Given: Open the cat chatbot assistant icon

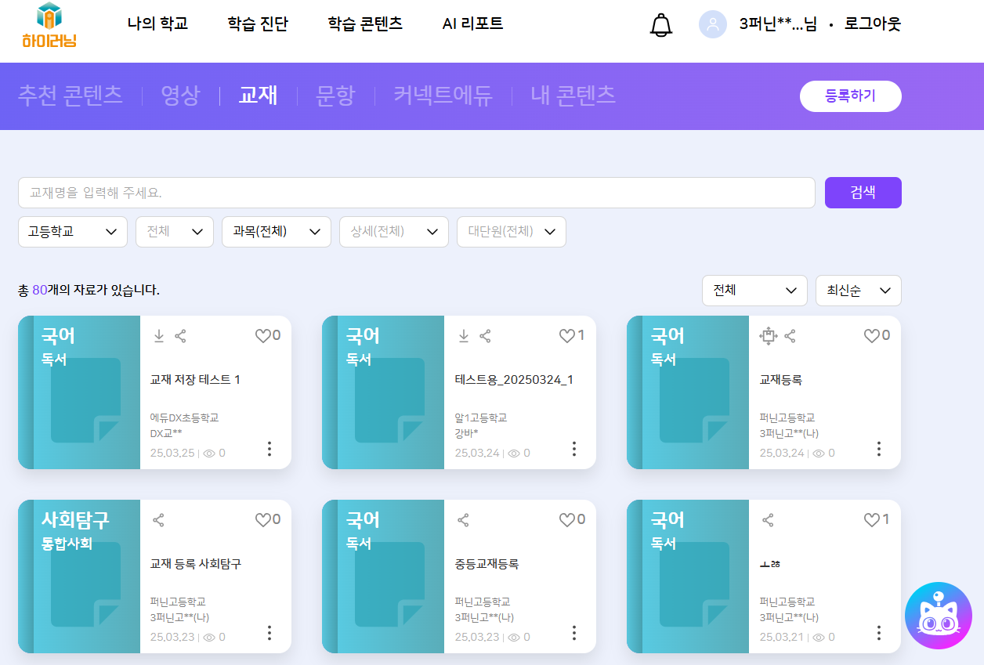Looking at the screenshot, I should pyautogui.click(x=938, y=616).
